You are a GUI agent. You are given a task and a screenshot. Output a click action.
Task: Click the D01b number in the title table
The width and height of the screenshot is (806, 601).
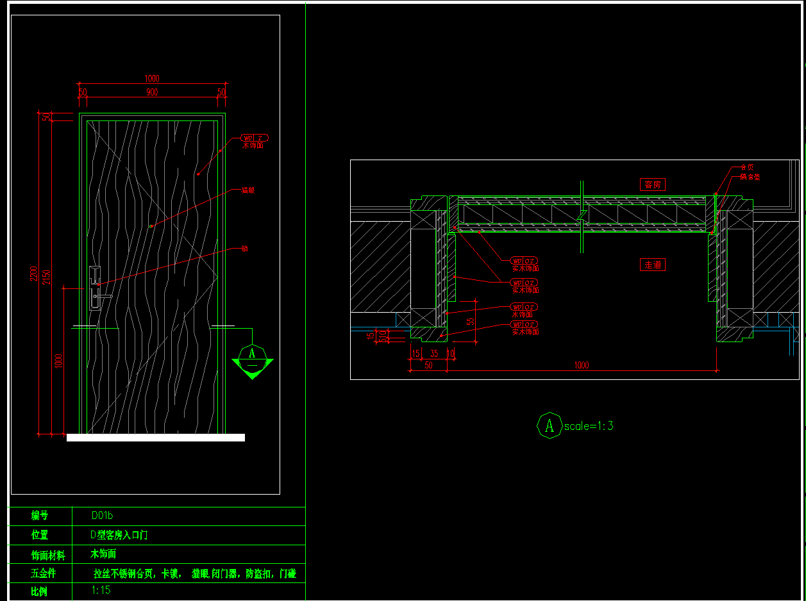(103, 515)
